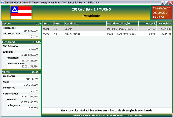This screenshot has width=173, height=118.
Task: Click the 67,44 % valid votes value
Action: coord(166,29)
